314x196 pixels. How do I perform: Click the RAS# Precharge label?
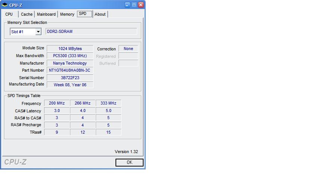point(26,125)
